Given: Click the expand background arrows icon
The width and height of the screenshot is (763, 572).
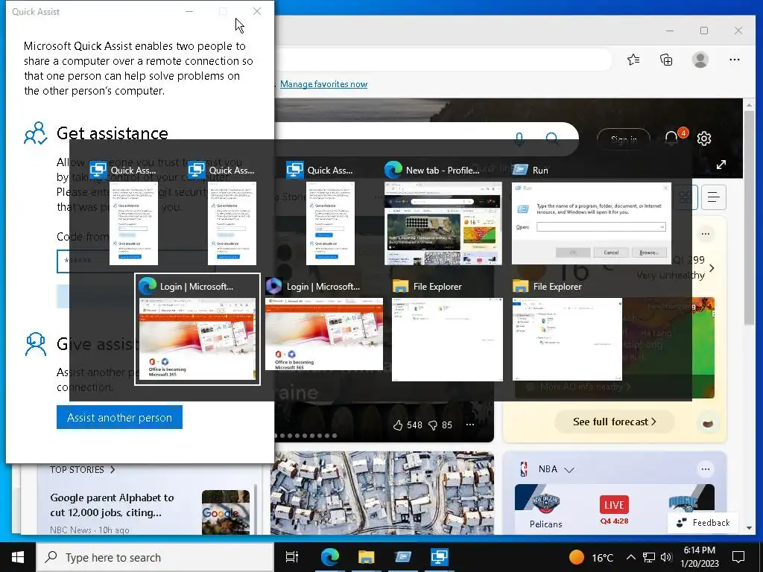Looking at the screenshot, I should tap(721, 165).
